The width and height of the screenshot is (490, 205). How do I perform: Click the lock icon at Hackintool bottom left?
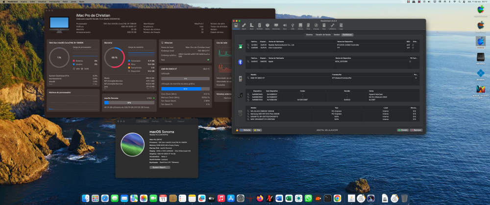237,130
